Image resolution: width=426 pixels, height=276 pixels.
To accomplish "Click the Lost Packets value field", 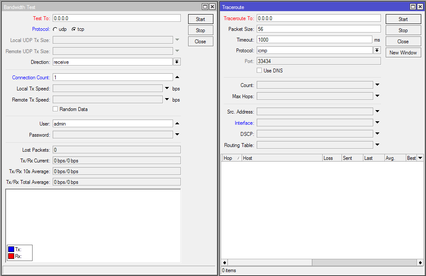I will (117, 150).
